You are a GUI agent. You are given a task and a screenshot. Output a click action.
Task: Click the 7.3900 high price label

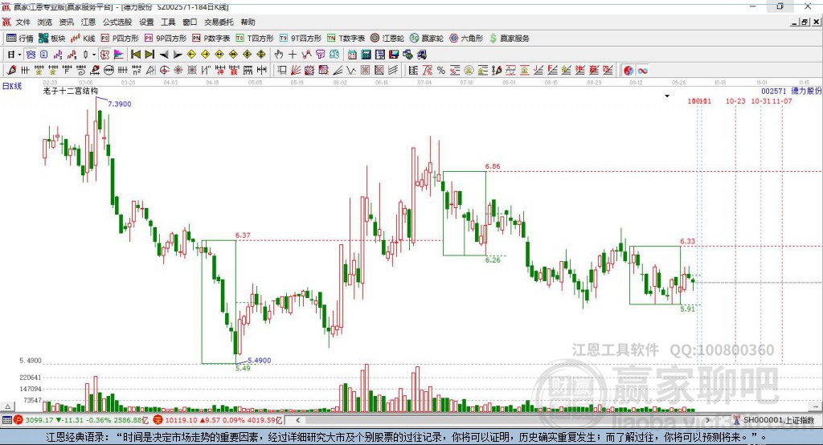pyautogui.click(x=120, y=104)
